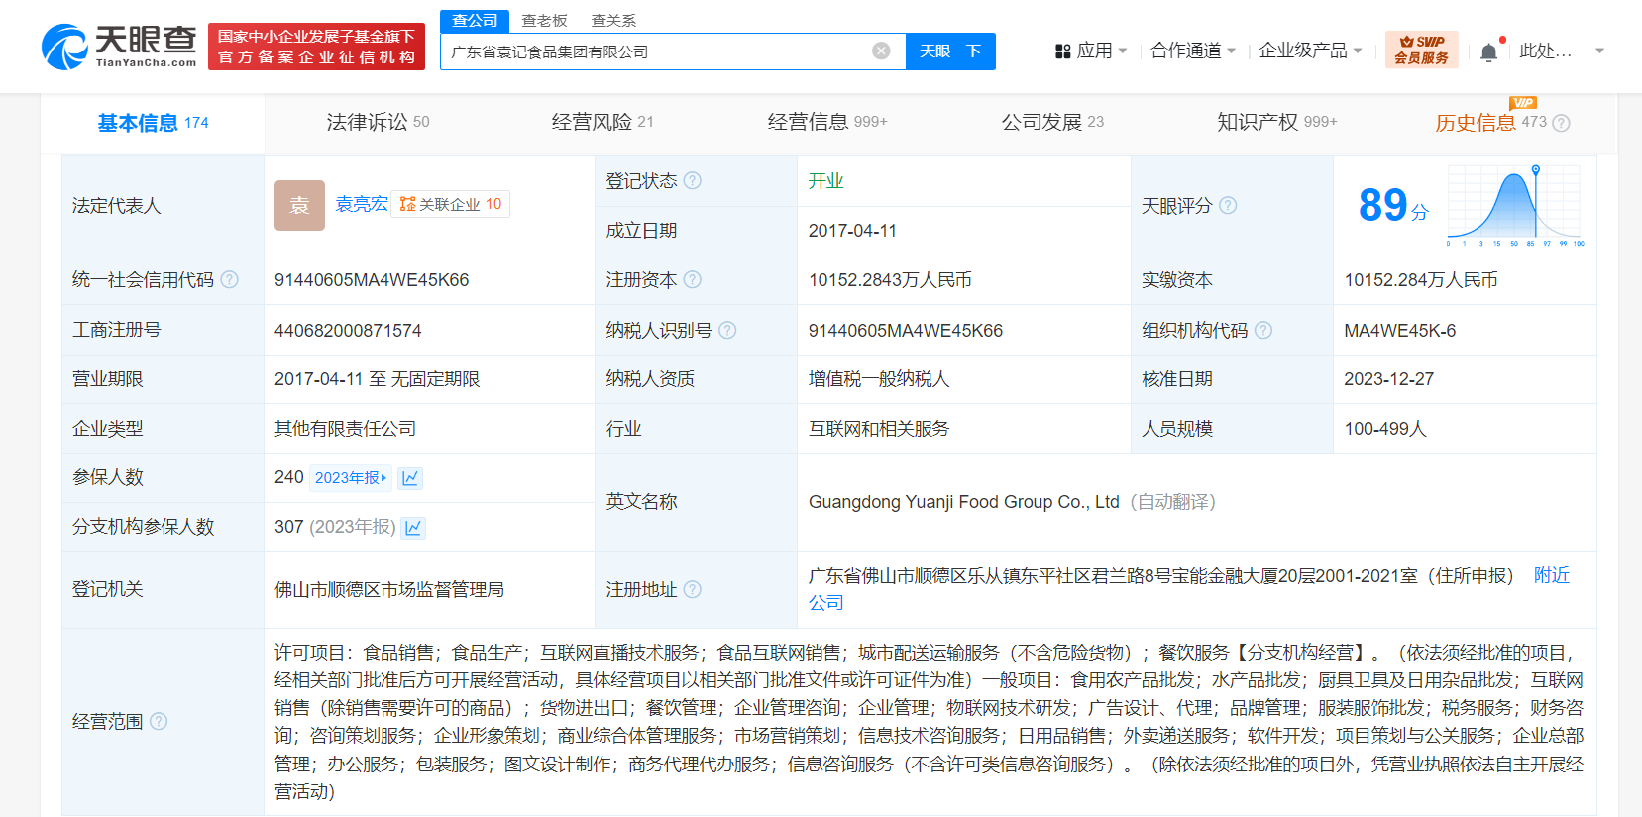Screen dimensions: 1642x817
Task: Click the company name search field
Action: (654, 51)
